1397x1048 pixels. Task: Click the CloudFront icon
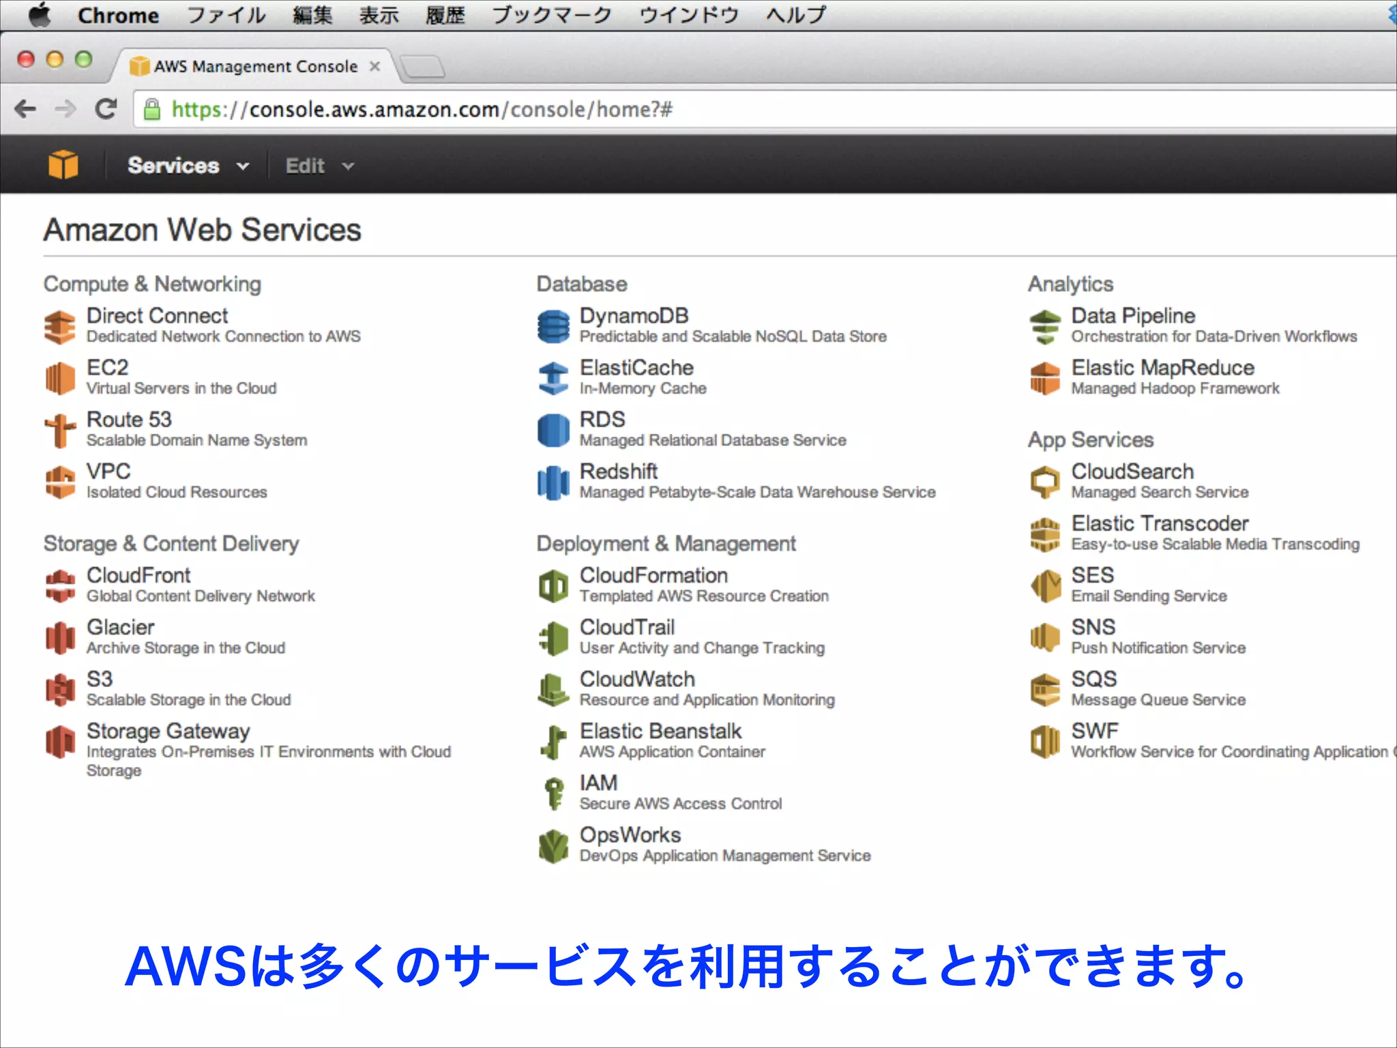[x=60, y=586]
